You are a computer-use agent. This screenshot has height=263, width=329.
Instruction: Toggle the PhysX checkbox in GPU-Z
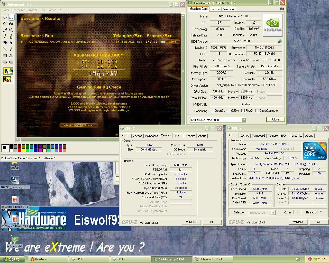click(243, 111)
